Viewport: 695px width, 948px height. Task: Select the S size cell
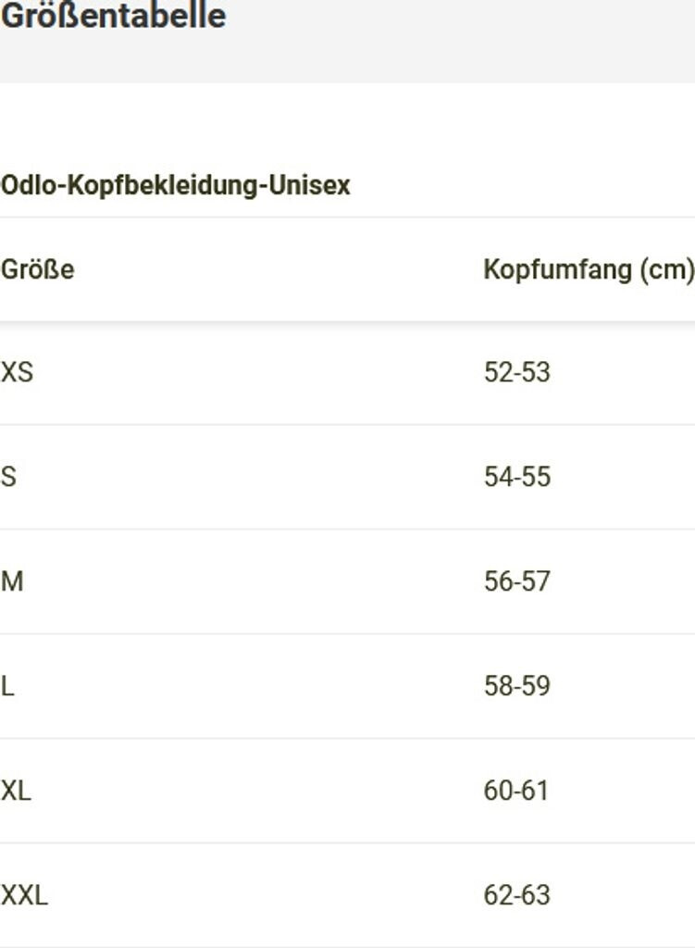point(8,477)
